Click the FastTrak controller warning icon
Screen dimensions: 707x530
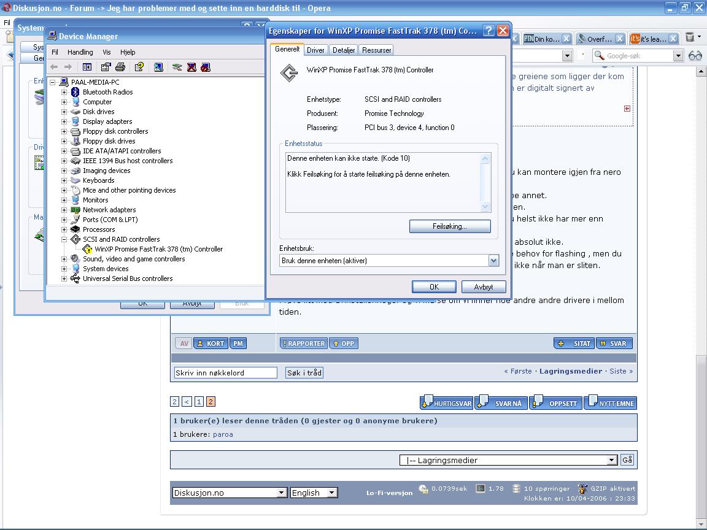(88, 249)
